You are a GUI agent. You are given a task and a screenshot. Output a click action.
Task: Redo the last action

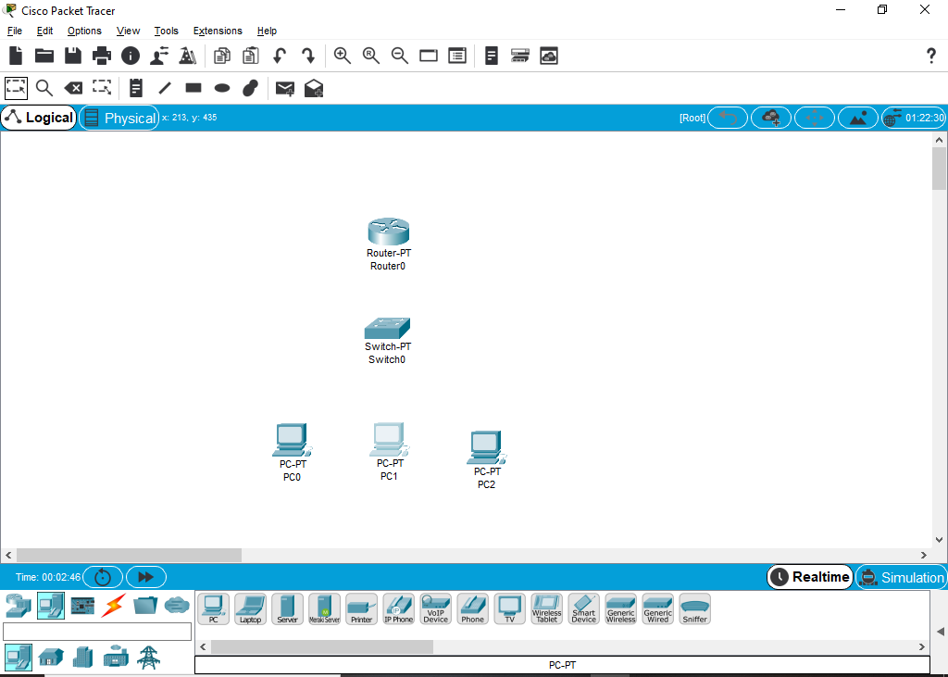pos(308,56)
